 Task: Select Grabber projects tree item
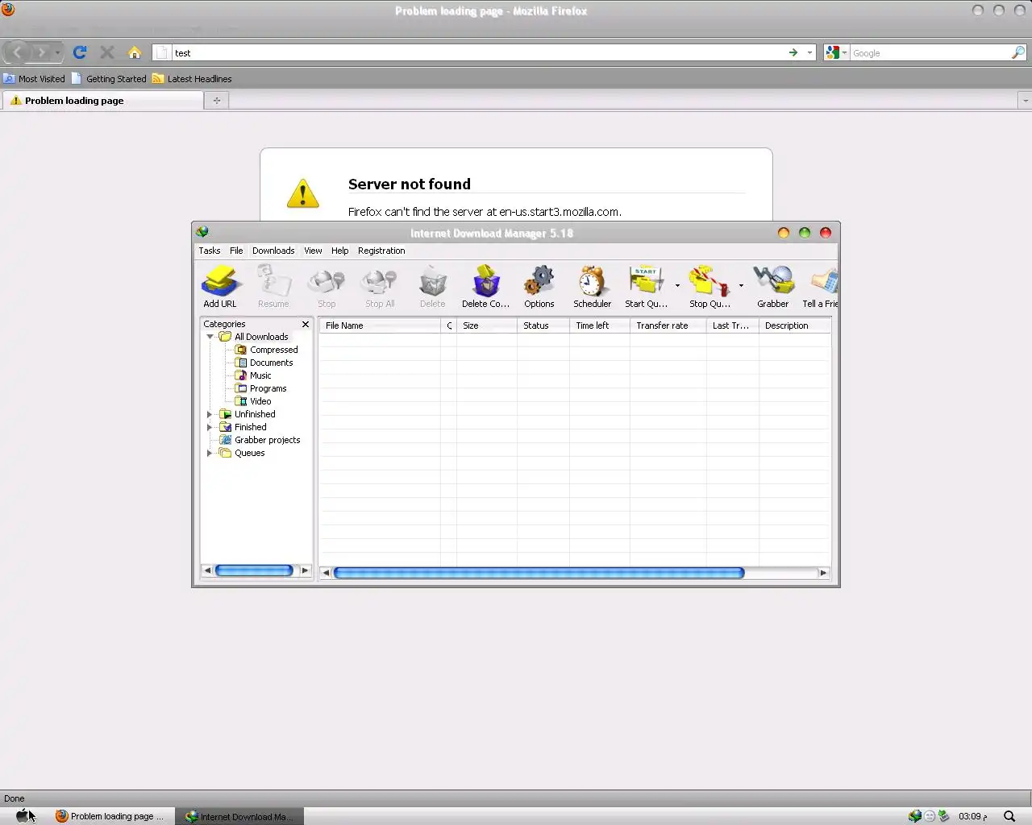(260, 440)
